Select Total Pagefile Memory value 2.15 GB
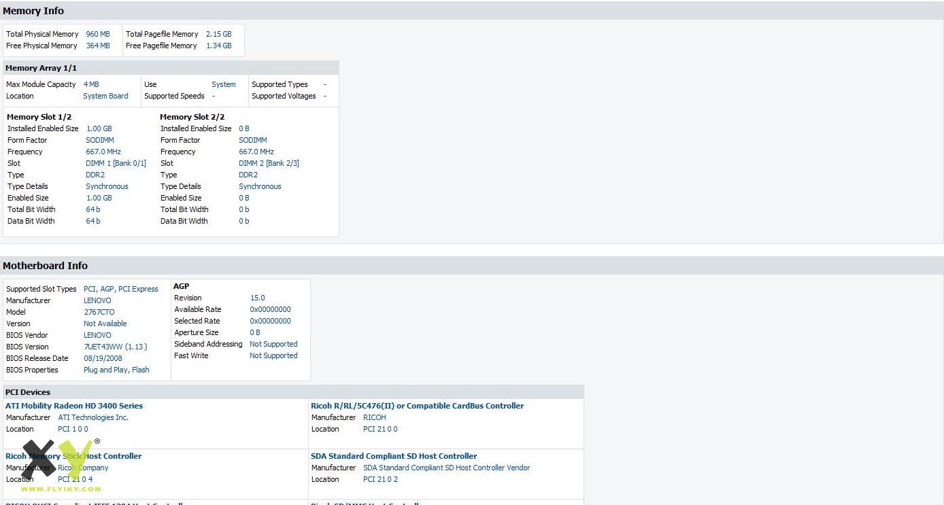Viewport: 944px width, 505px height. click(219, 34)
